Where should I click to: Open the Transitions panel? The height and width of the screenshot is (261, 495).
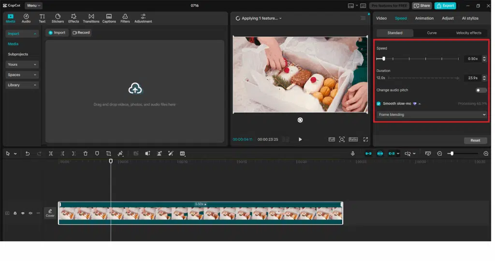pos(91,18)
